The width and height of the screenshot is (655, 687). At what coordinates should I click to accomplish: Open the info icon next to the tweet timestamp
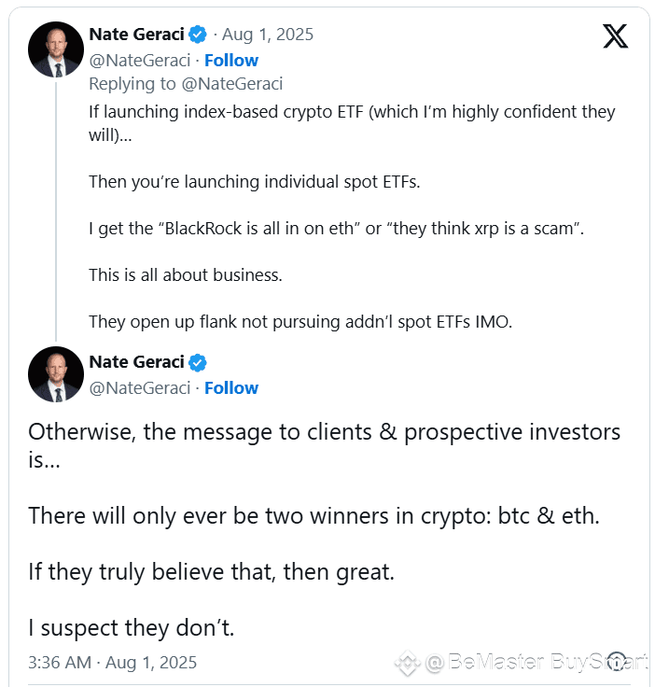tap(617, 661)
